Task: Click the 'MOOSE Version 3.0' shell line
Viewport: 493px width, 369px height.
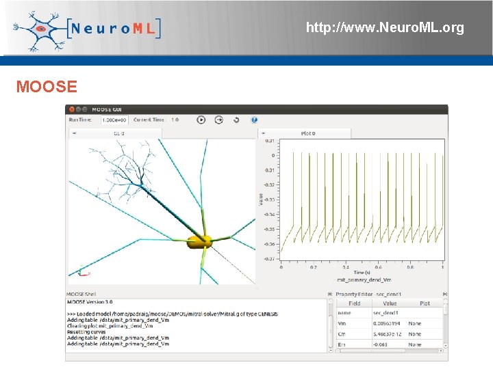Action: (x=90, y=302)
